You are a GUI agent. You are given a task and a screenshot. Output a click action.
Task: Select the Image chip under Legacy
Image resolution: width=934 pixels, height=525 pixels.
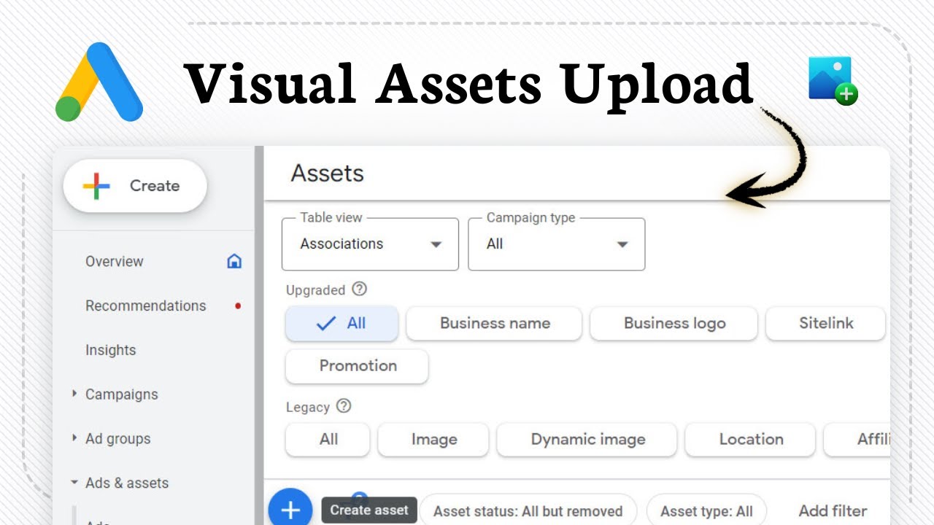tap(433, 439)
